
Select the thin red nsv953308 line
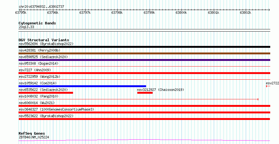(x=144, y=67)
